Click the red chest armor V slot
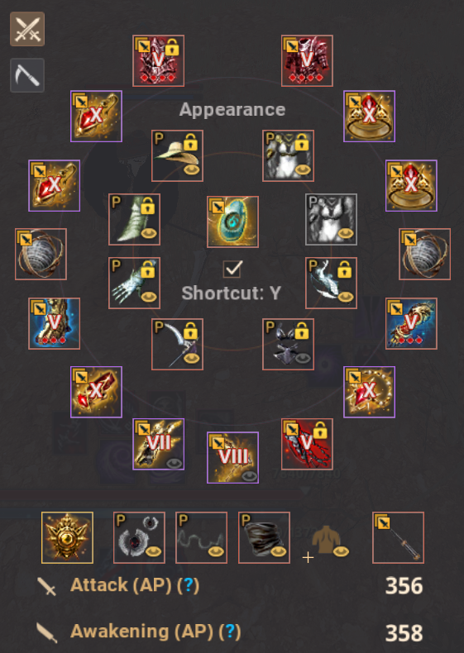Image resolution: width=464 pixels, height=653 pixels. (x=307, y=61)
